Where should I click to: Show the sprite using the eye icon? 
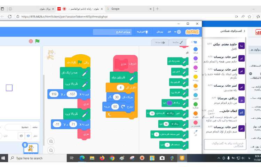pyautogui.click(x=29, y=136)
